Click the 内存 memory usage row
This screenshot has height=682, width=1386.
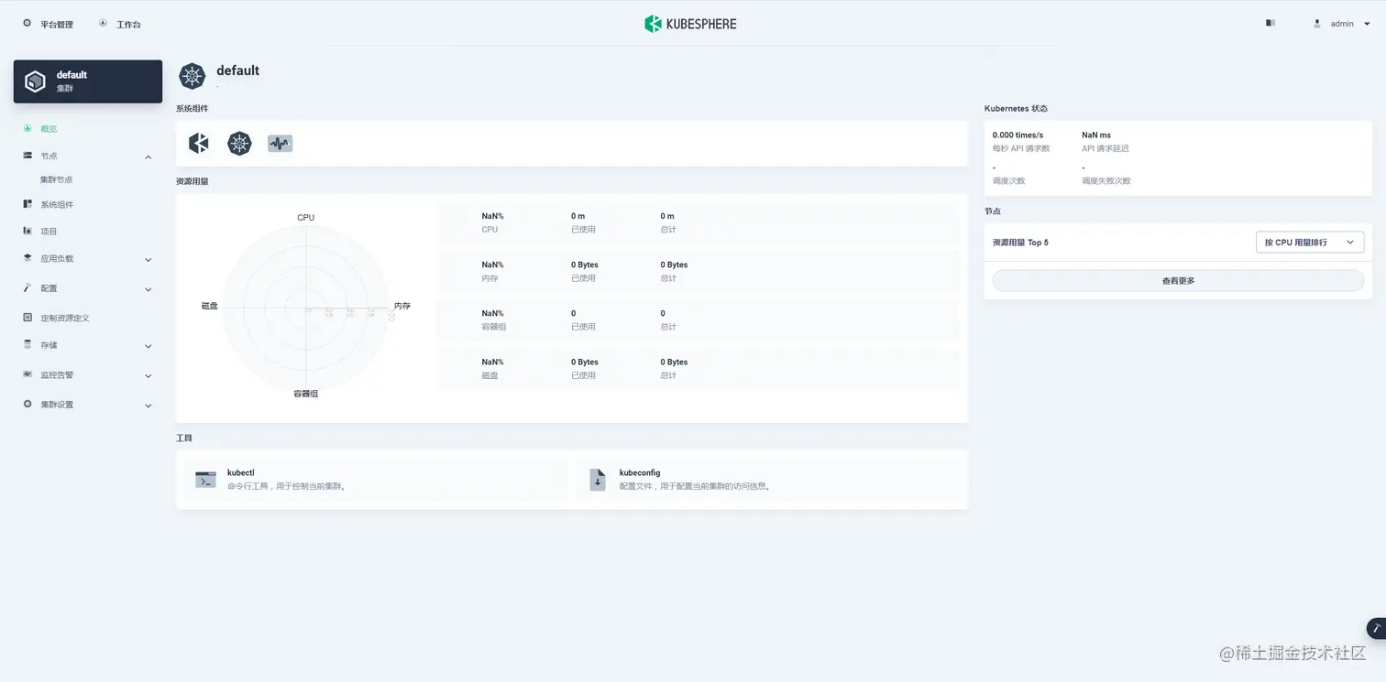698,271
